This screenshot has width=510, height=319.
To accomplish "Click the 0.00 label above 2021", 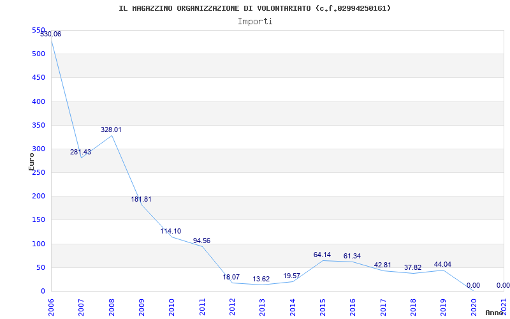I will point(503,285).
